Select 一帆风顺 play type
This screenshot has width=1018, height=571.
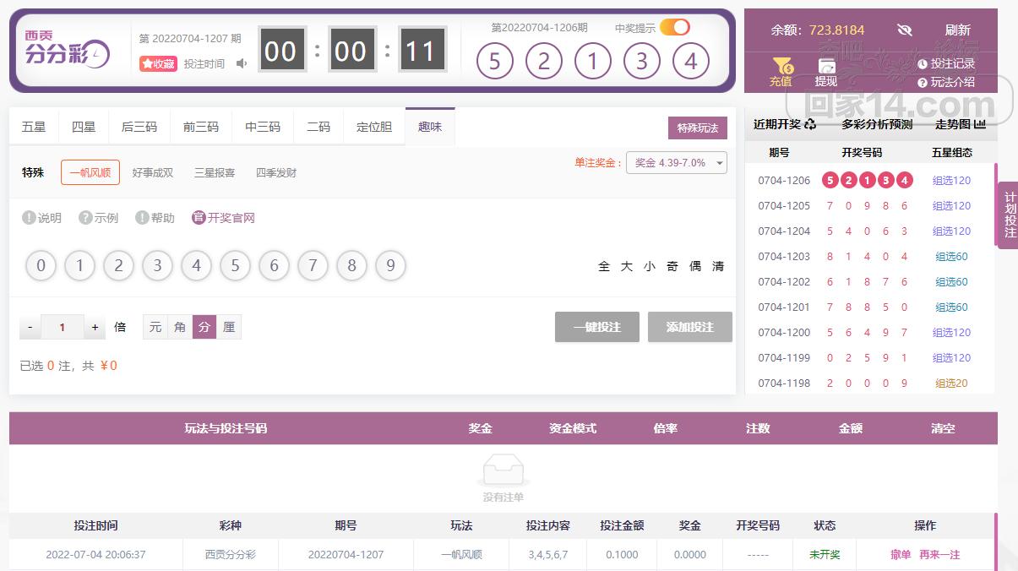(x=90, y=172)
